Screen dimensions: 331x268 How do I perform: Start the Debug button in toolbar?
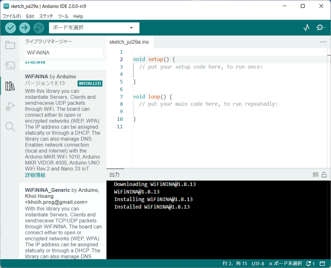coord(39,27)
